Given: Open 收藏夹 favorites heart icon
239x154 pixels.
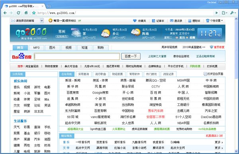Looking at the screenshot, I should coord(135,21).
